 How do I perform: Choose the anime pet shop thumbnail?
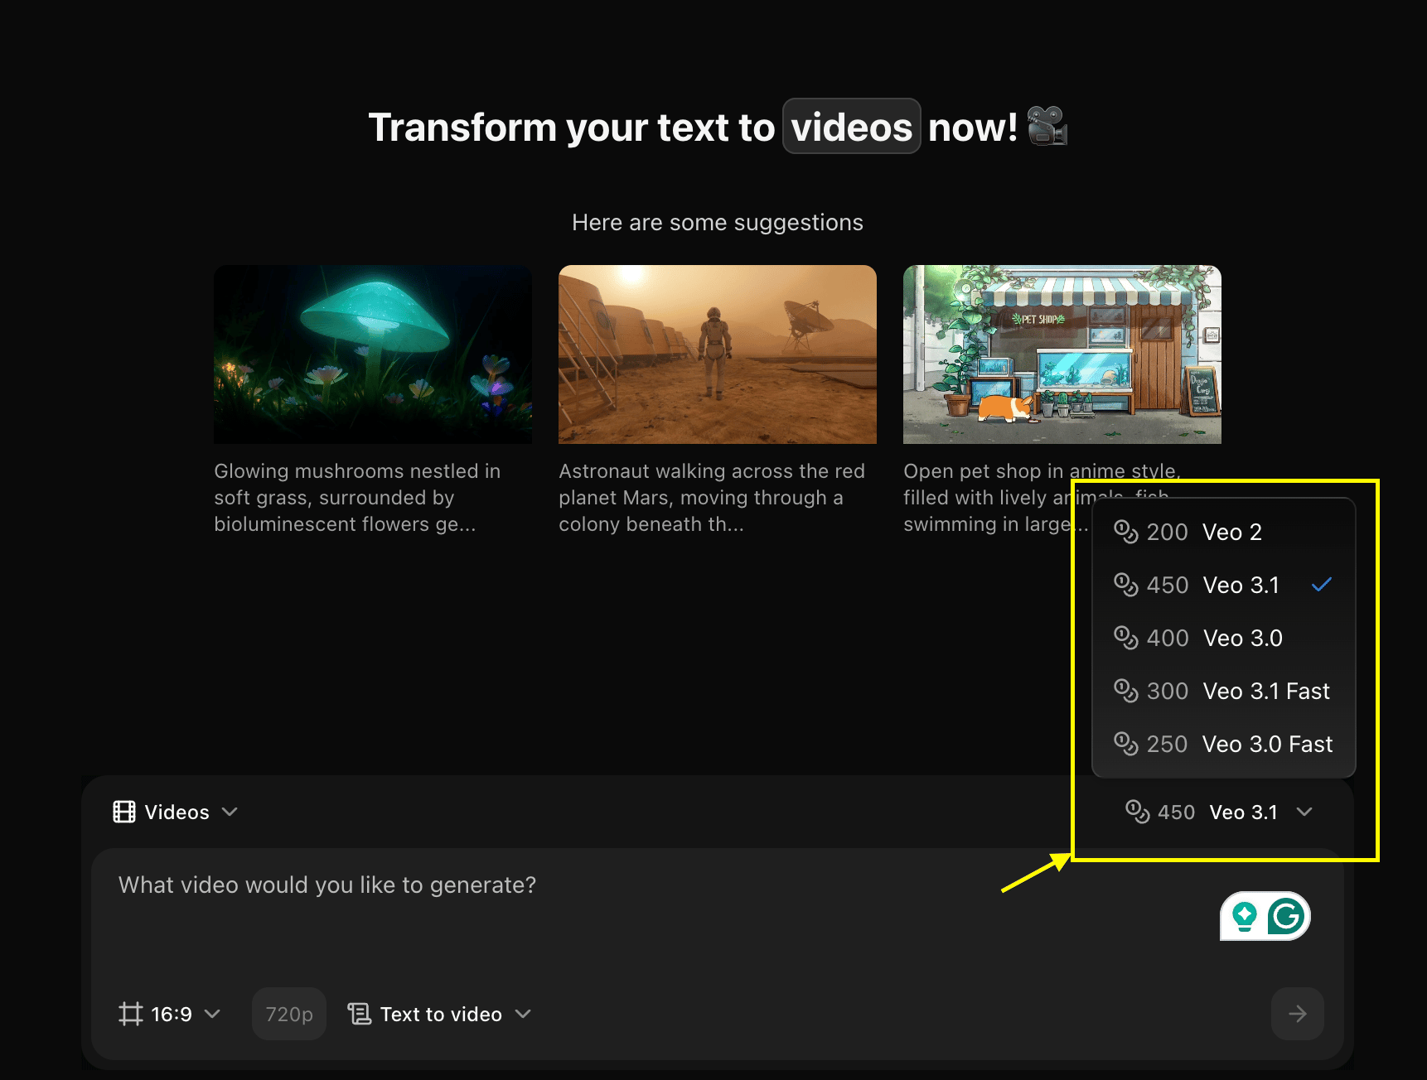(x=1062, y=354)
